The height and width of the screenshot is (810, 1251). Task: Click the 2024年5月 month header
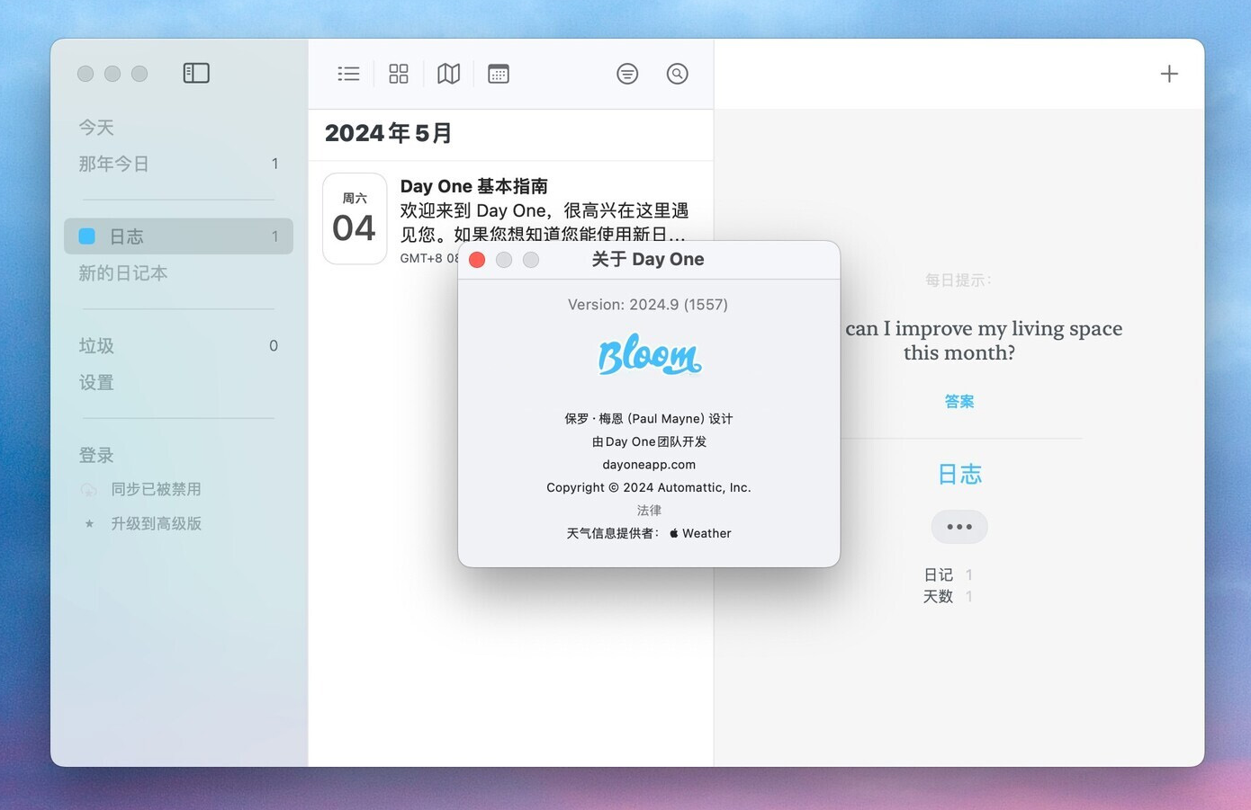(x=389, y=134)
